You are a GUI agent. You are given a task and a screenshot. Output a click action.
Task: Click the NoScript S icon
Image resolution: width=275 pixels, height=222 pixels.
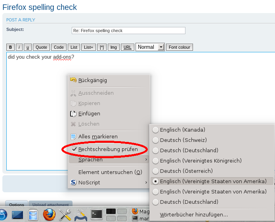pyautogui.click(x=73, y=182)
